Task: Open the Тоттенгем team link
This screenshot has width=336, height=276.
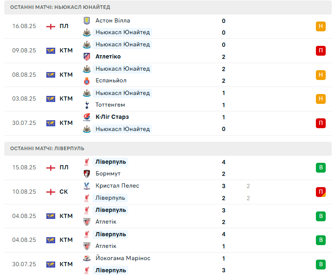Action: pos(110,105)
